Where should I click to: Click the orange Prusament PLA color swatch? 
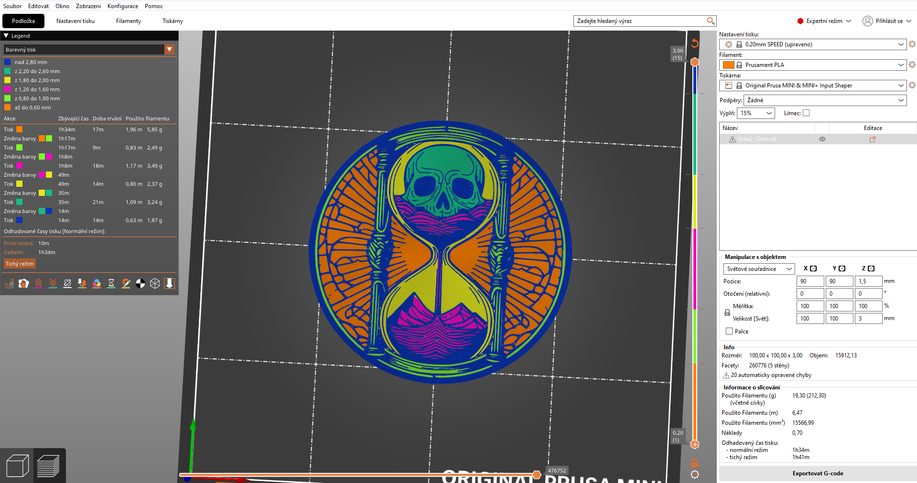pos(728,65)
